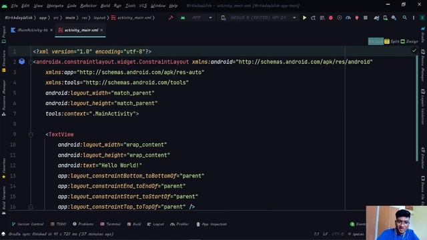Open the Nexus device selector dropdown
Screen dimensions: 427x240
[x=259, y=18]
